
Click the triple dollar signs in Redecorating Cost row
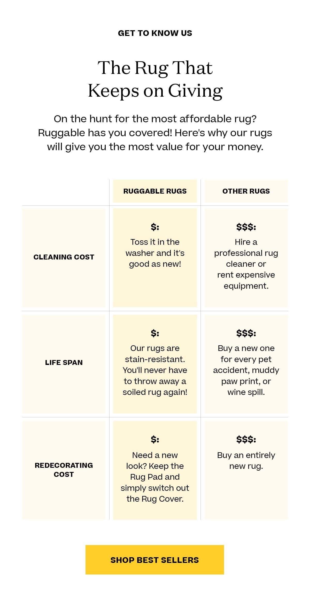click(246, 439)
